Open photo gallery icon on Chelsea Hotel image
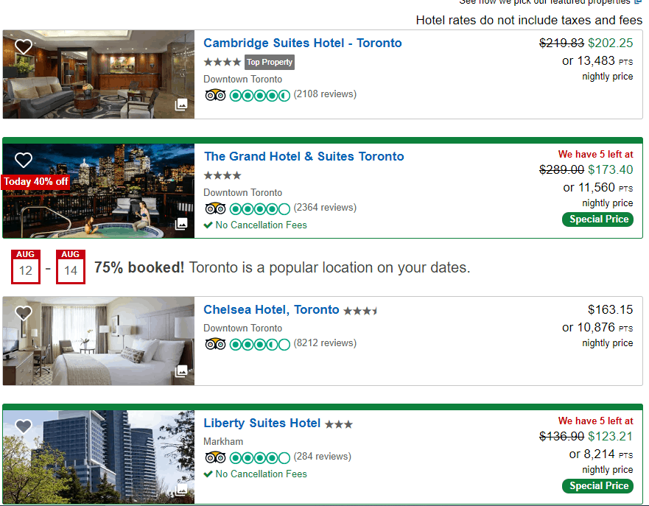The height and width of the screenshot is (506, 649). [181, 370]
